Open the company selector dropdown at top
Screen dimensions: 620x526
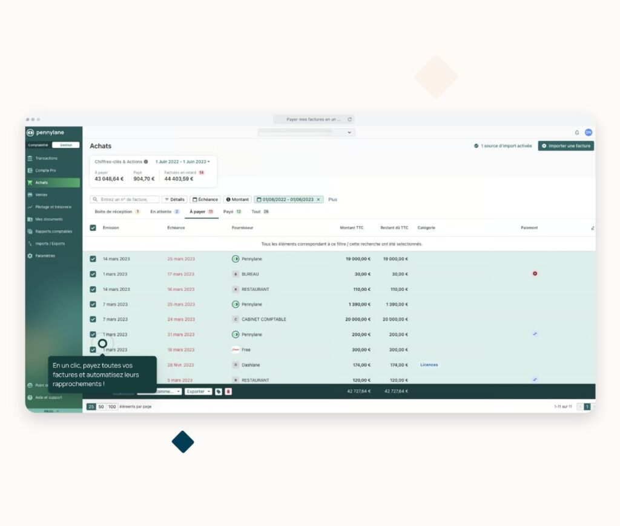pyautogui.click(x=306, y=133)
